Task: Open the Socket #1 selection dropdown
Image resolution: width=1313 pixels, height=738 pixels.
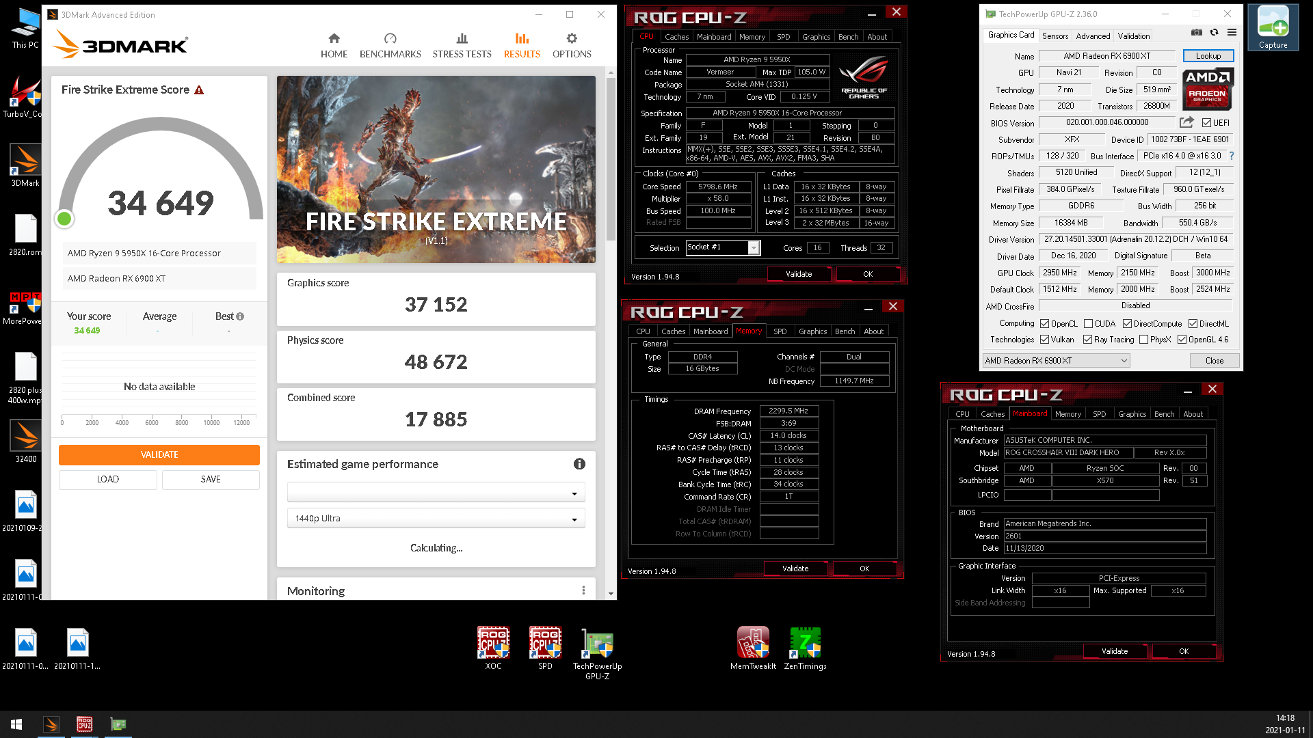Action: coord(723,247)
